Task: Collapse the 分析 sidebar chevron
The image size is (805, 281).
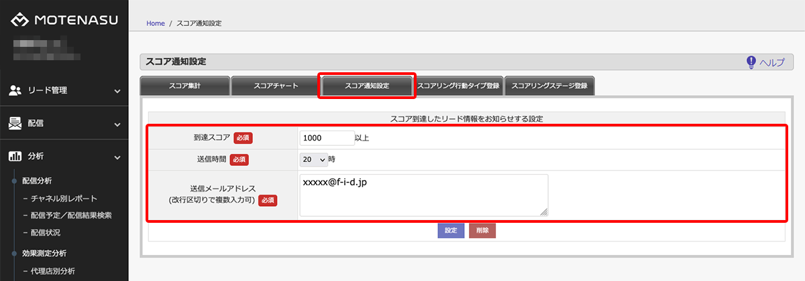Action: pyautogui.click(x=117, y=157)
